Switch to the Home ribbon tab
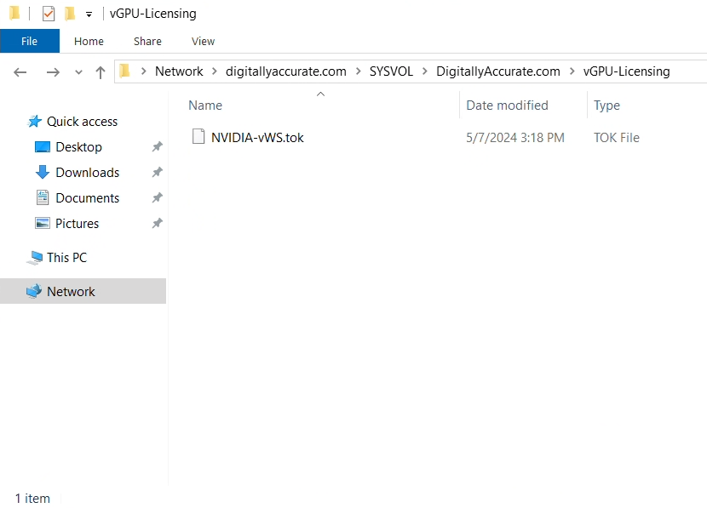The image size is (707, 508). click(89, 41)
